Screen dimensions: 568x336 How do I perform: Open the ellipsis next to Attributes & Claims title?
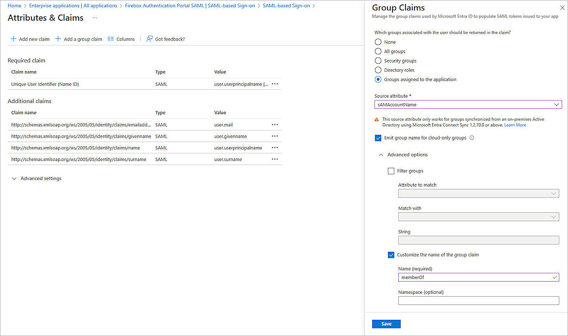[94, 18]
